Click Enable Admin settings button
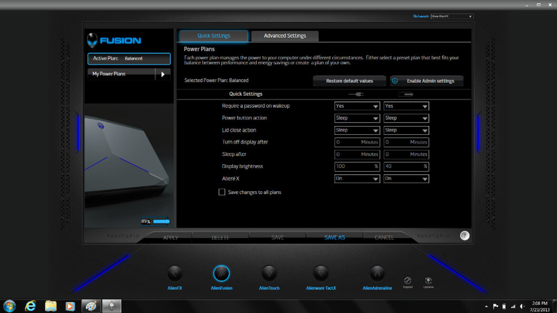 (427, 81)
